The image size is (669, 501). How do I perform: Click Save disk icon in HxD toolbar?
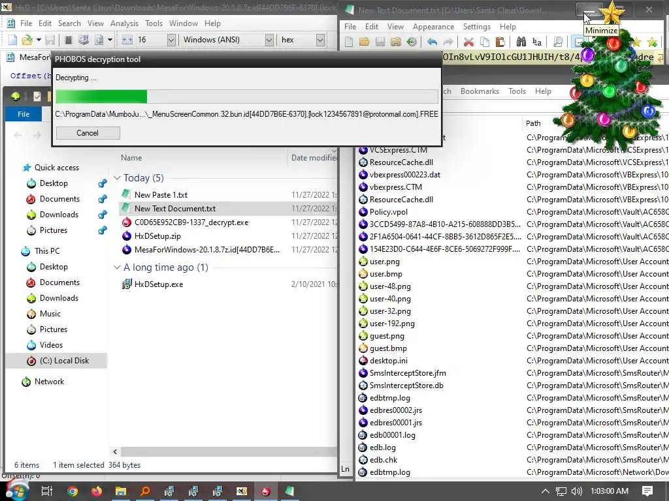click(50, 40)
